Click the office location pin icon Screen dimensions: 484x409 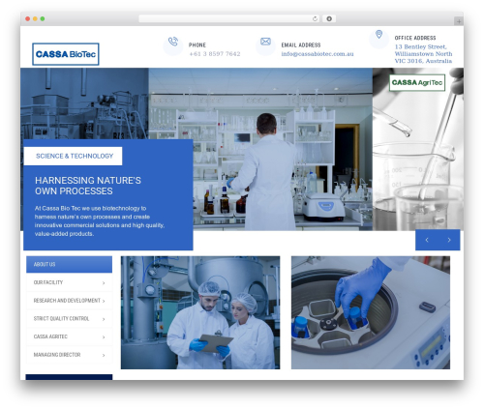click(x=378, y=34)
